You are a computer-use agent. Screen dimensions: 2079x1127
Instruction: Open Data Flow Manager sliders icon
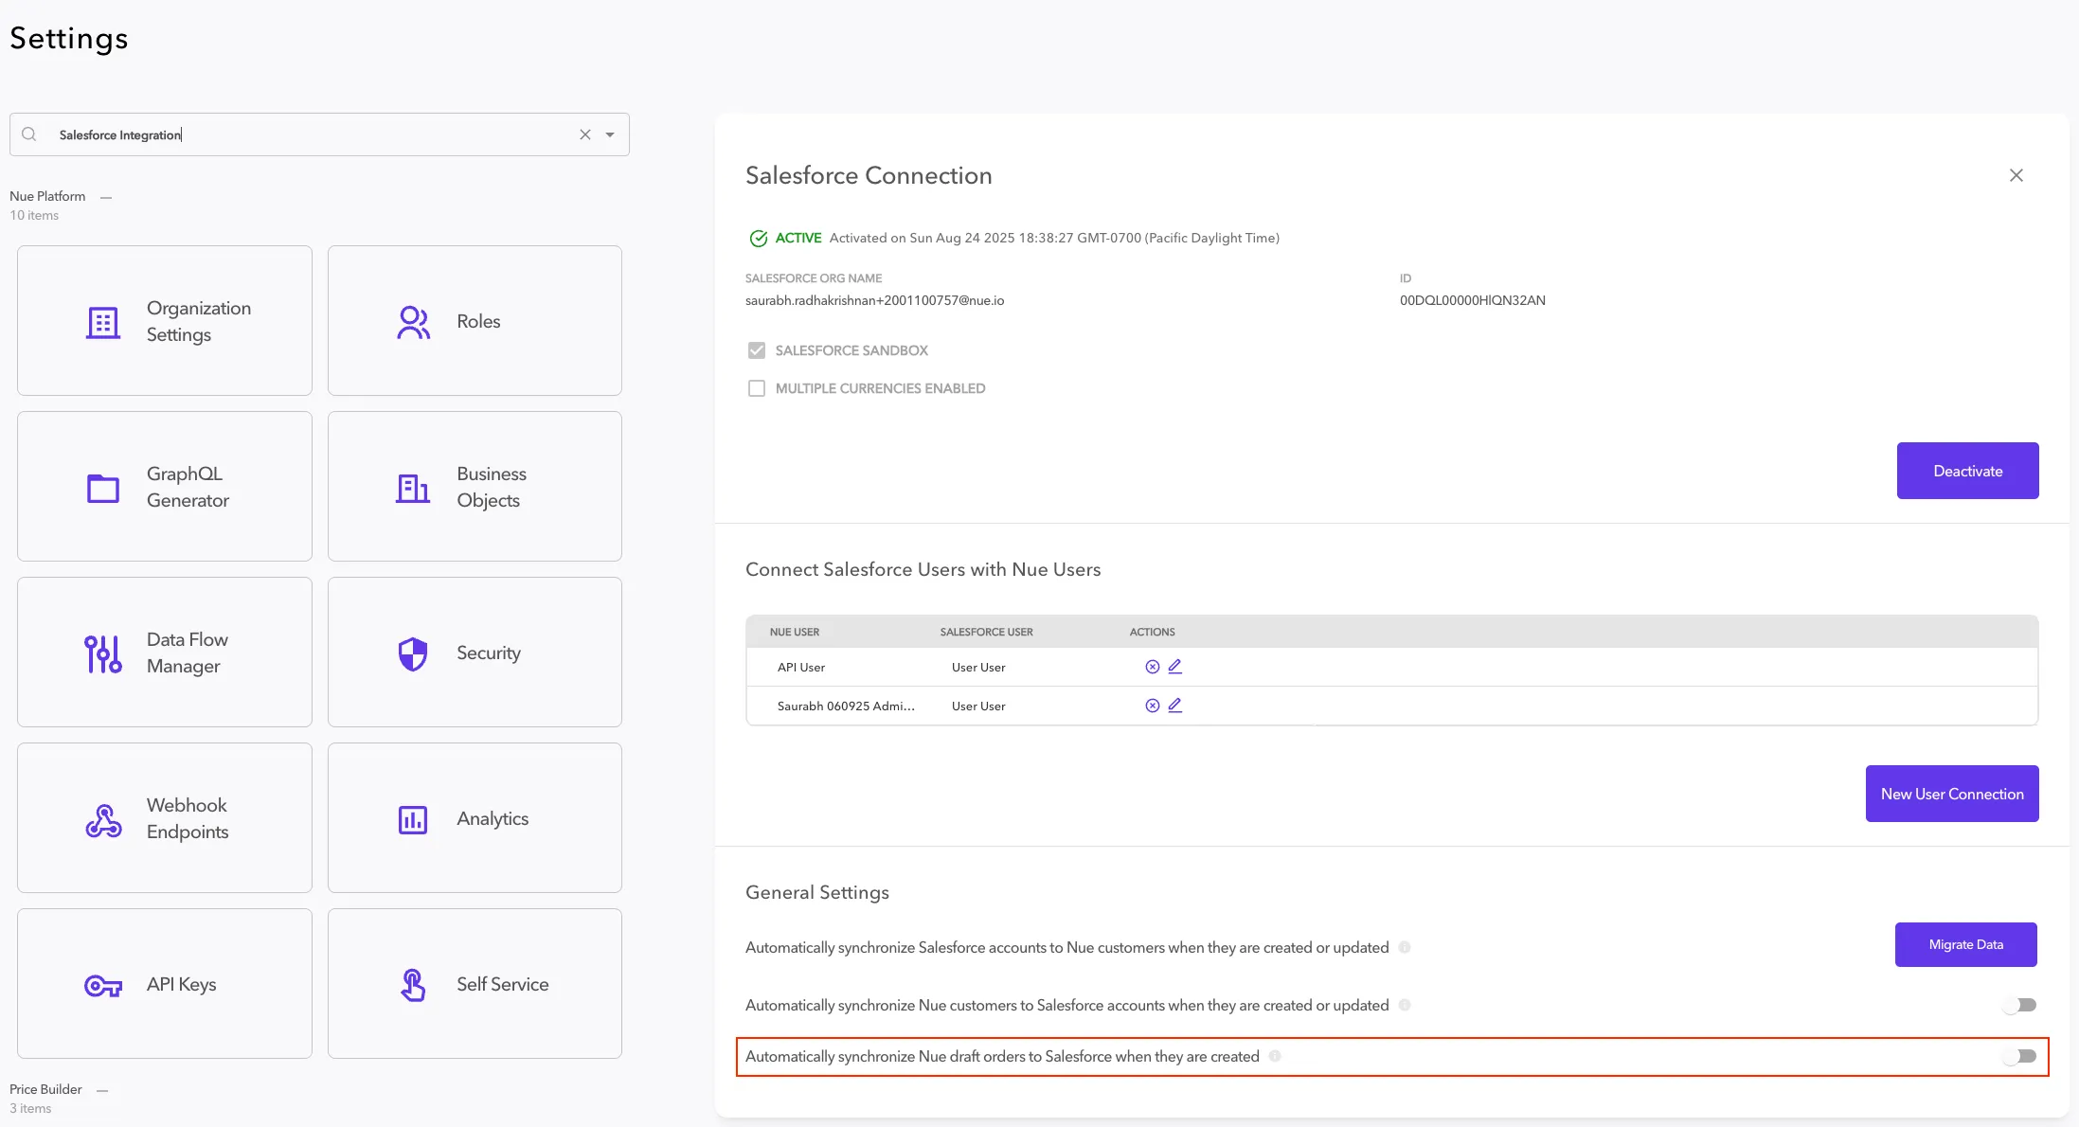click(103, 653)
